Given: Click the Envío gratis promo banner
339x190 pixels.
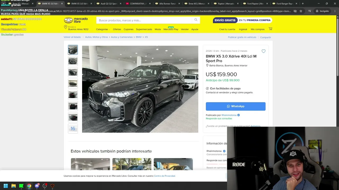Looking at the screenshot, I should (x=242, y=20).
